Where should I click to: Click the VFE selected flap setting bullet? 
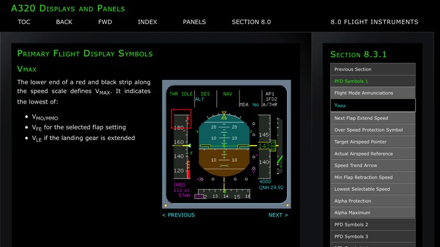79,128
